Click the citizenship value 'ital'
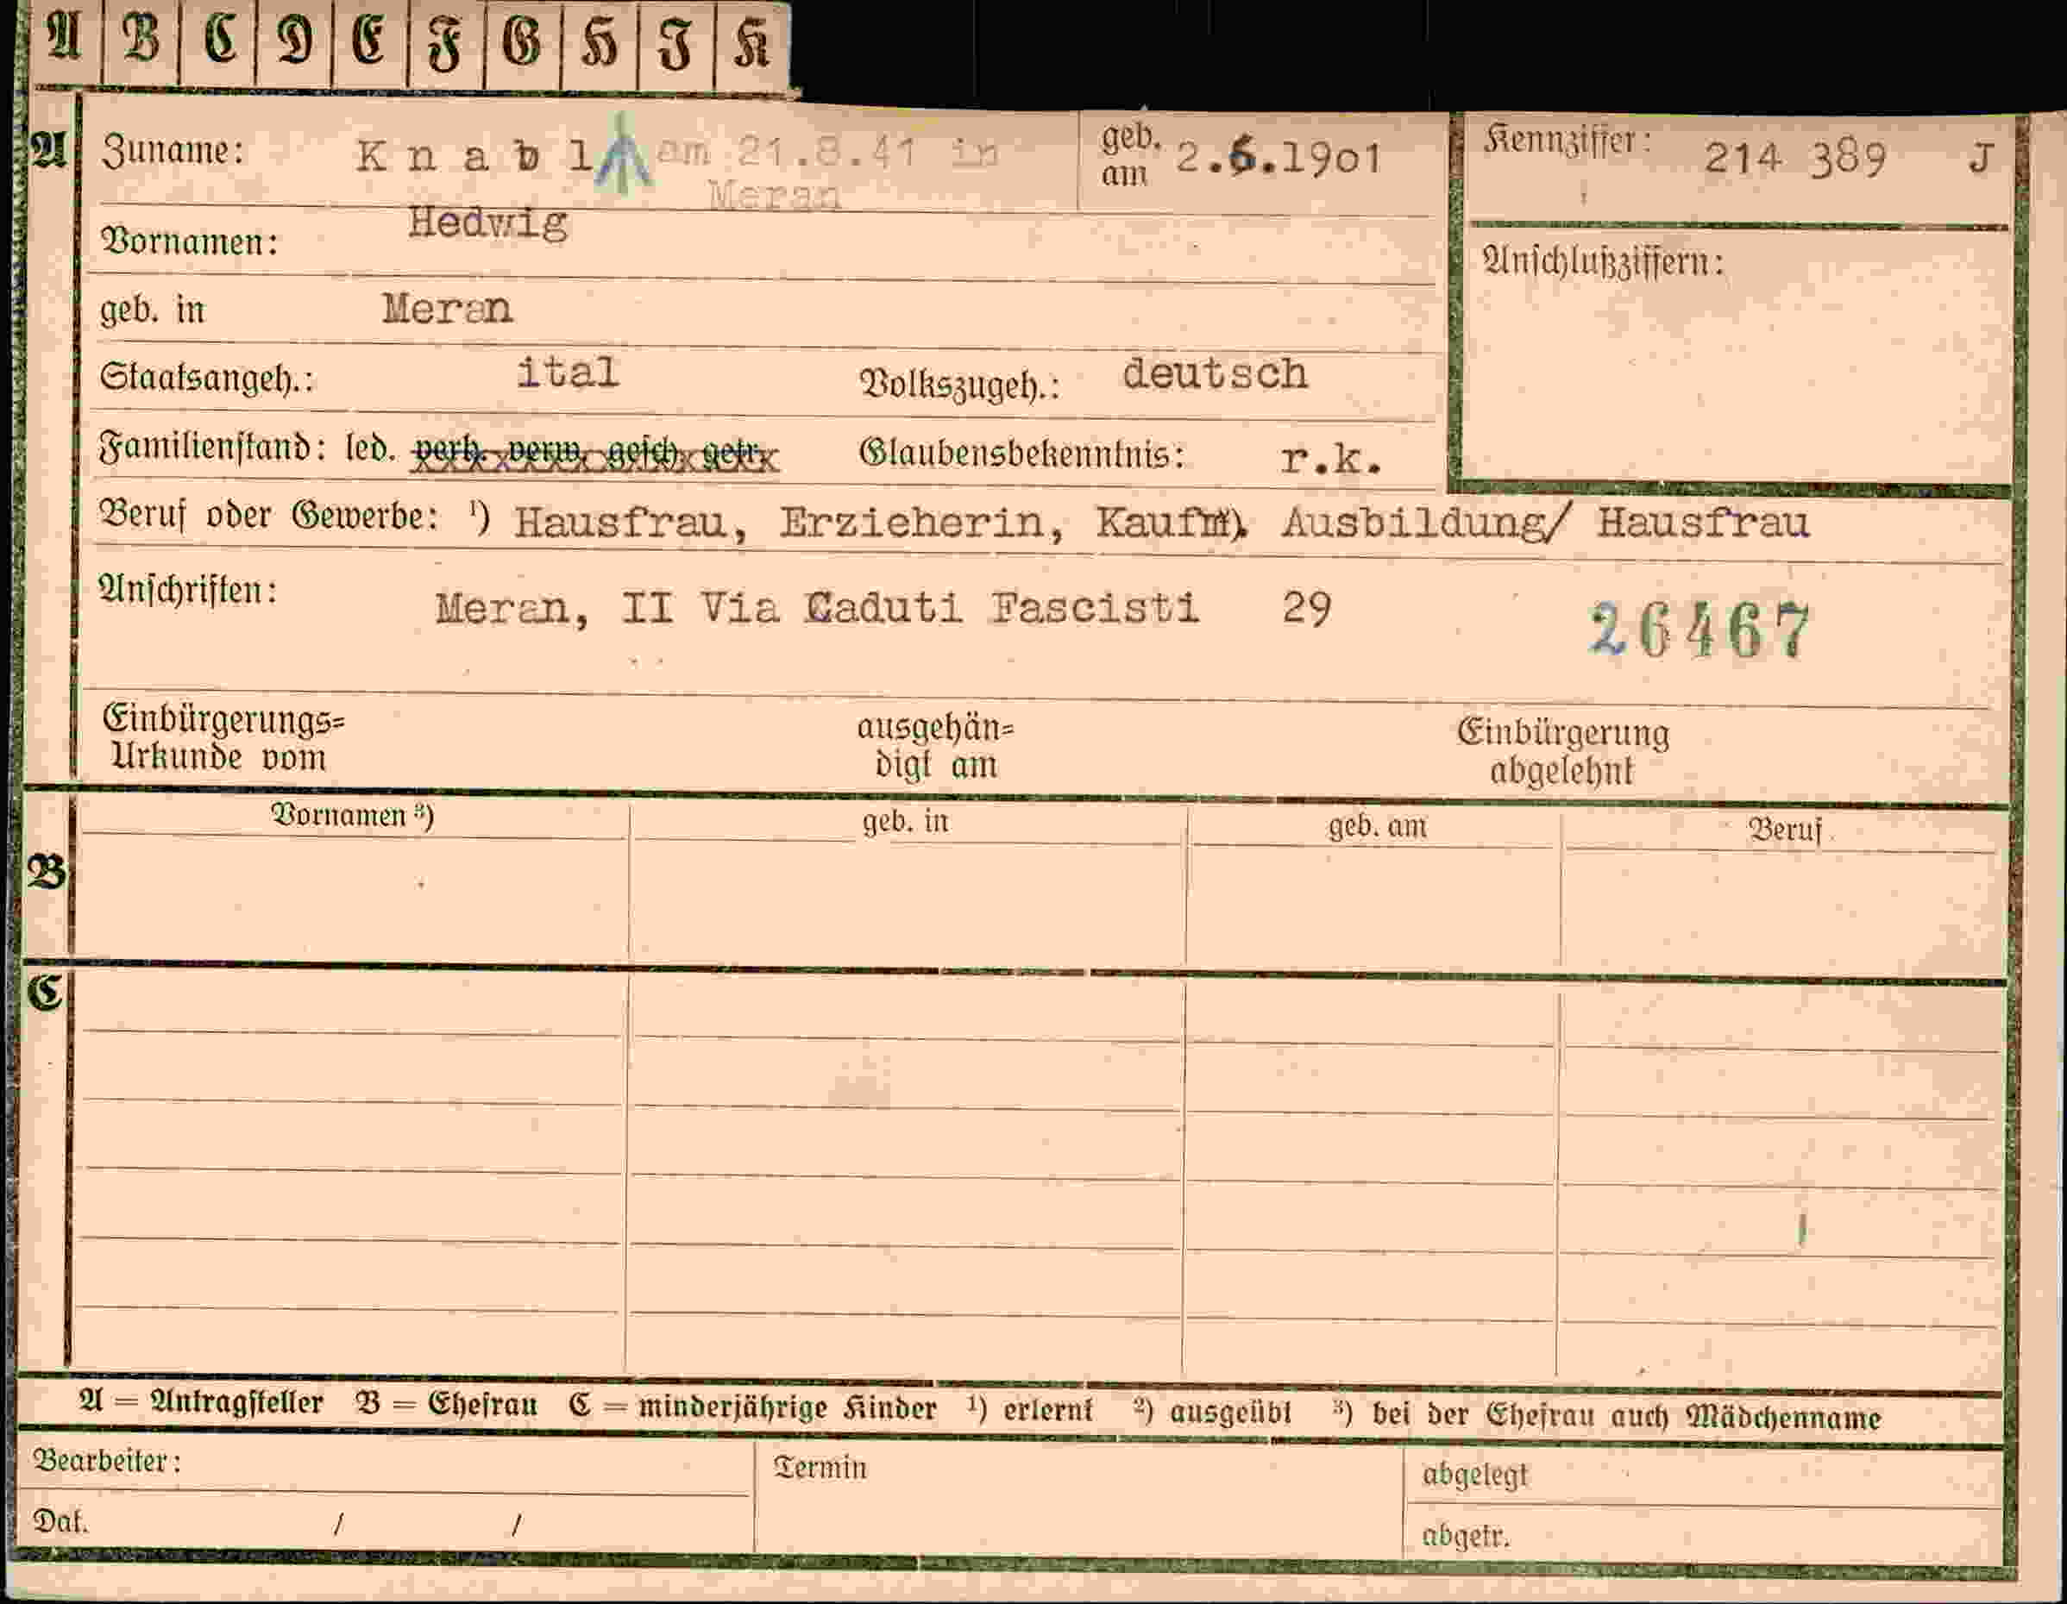 567,372
